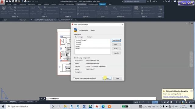Open the notification center icon in taskbar

(x=191, y=106)
